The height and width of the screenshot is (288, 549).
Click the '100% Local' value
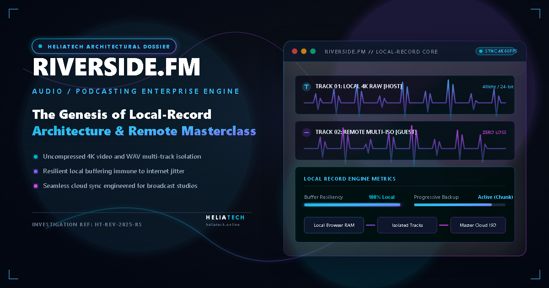point(382,197)
